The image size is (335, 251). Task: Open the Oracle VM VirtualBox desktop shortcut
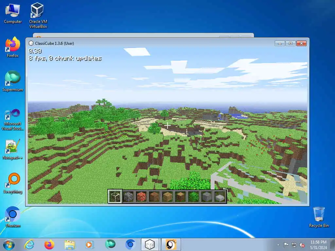(38, 15)
